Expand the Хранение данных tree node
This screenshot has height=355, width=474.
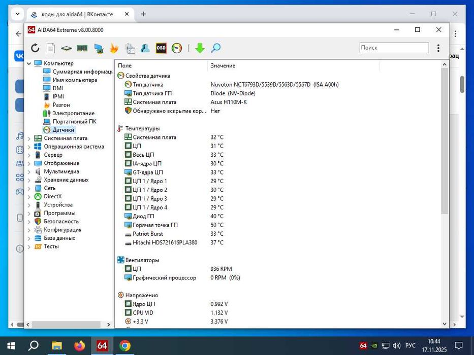pos(29,180)
